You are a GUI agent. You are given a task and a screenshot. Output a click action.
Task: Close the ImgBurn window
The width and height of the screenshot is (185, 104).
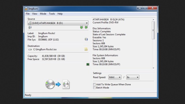point(152,8)
